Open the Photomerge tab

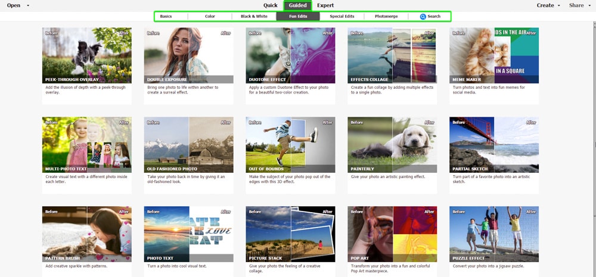coord(386,16)
